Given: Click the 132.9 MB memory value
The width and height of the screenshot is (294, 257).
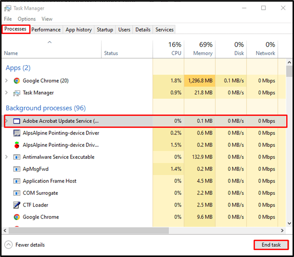Looking at the screenshot, I should pyautogui.click(x=202, y=157).
